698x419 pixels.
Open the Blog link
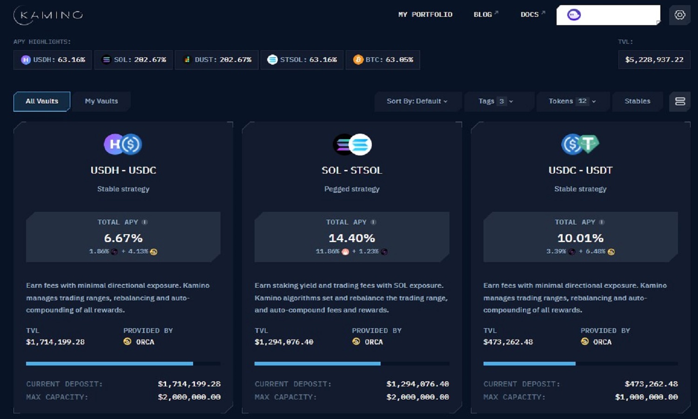pos(485,14)
